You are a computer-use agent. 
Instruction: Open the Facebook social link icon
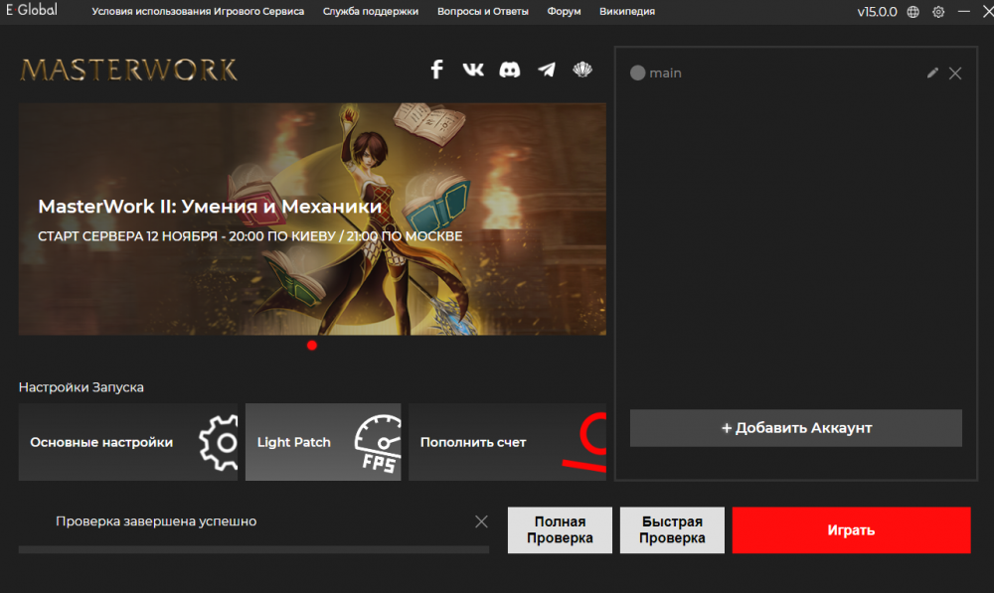(436, 70)
